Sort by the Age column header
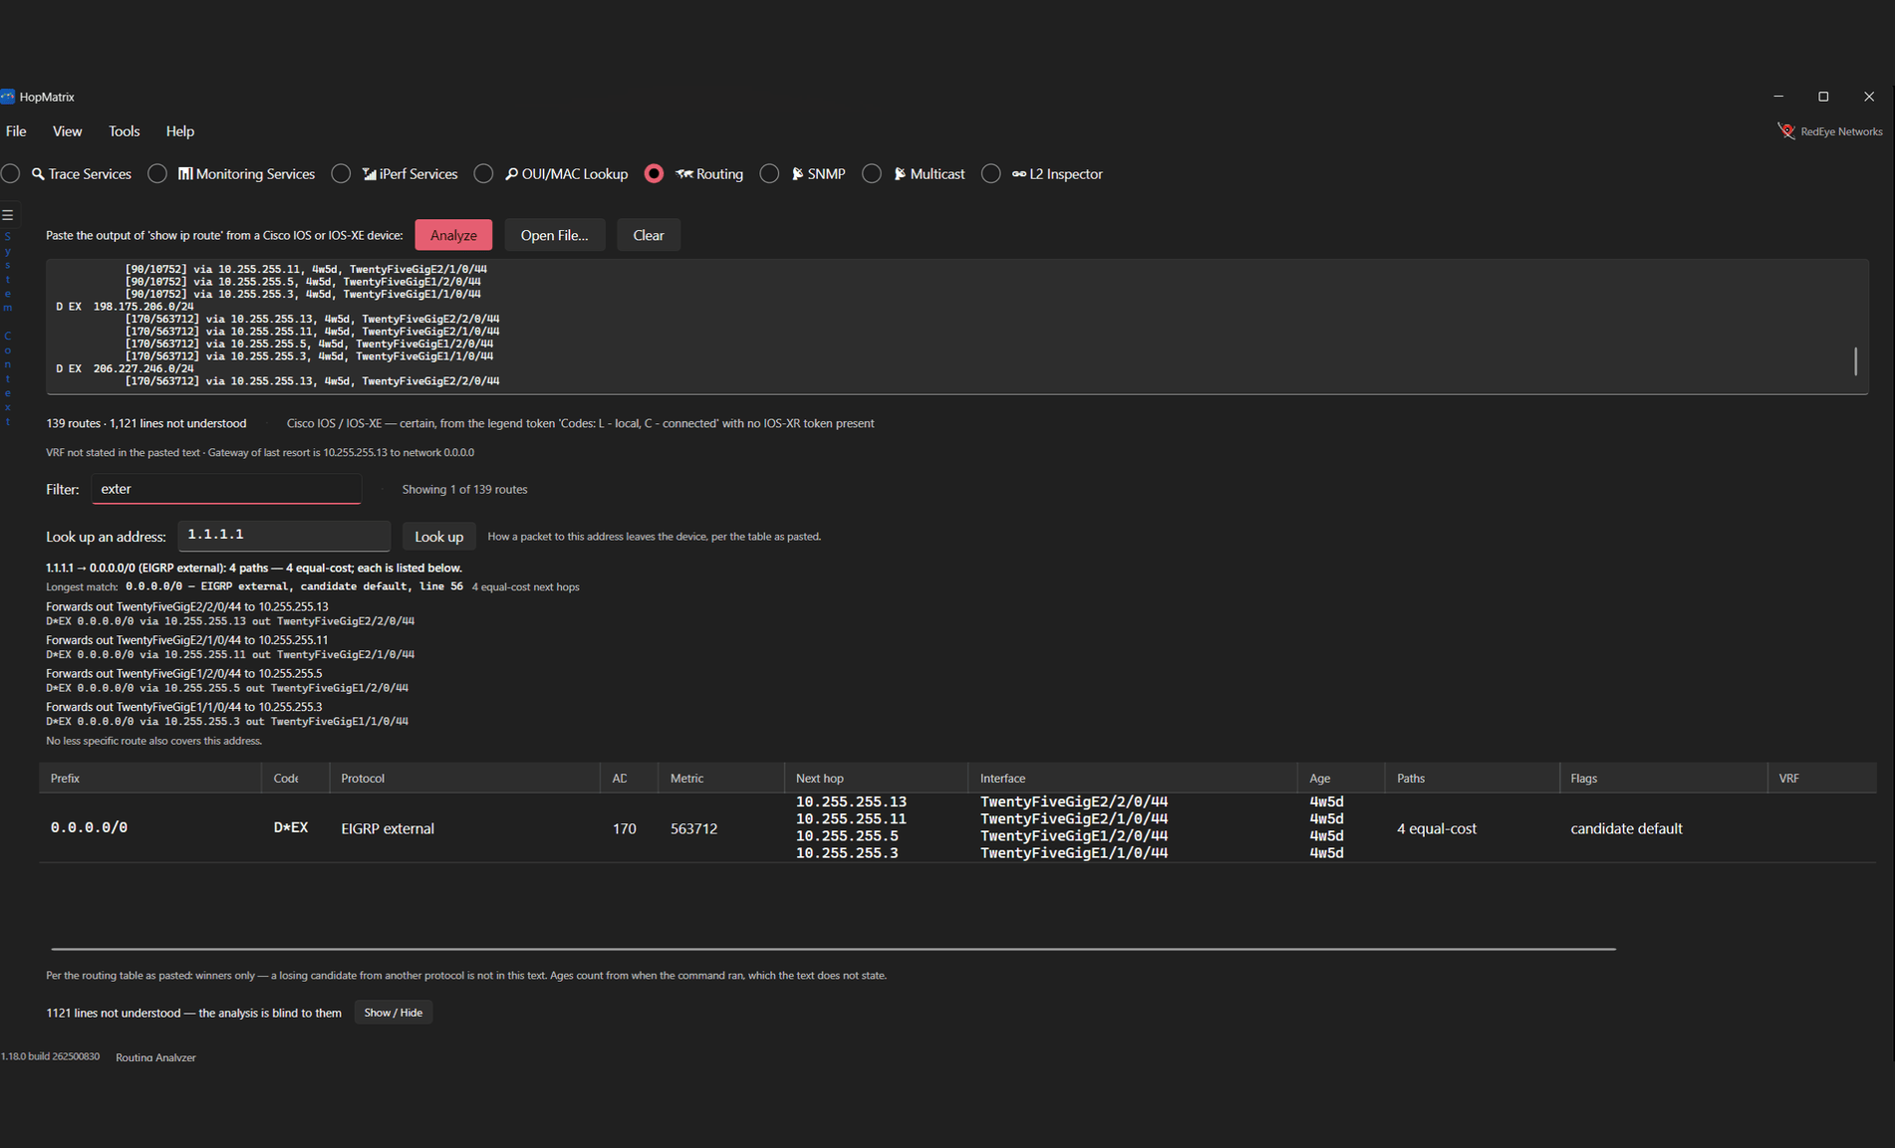 click(x=1341, y=779)
